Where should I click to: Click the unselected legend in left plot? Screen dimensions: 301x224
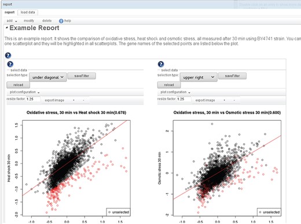(x=118, y=212)
